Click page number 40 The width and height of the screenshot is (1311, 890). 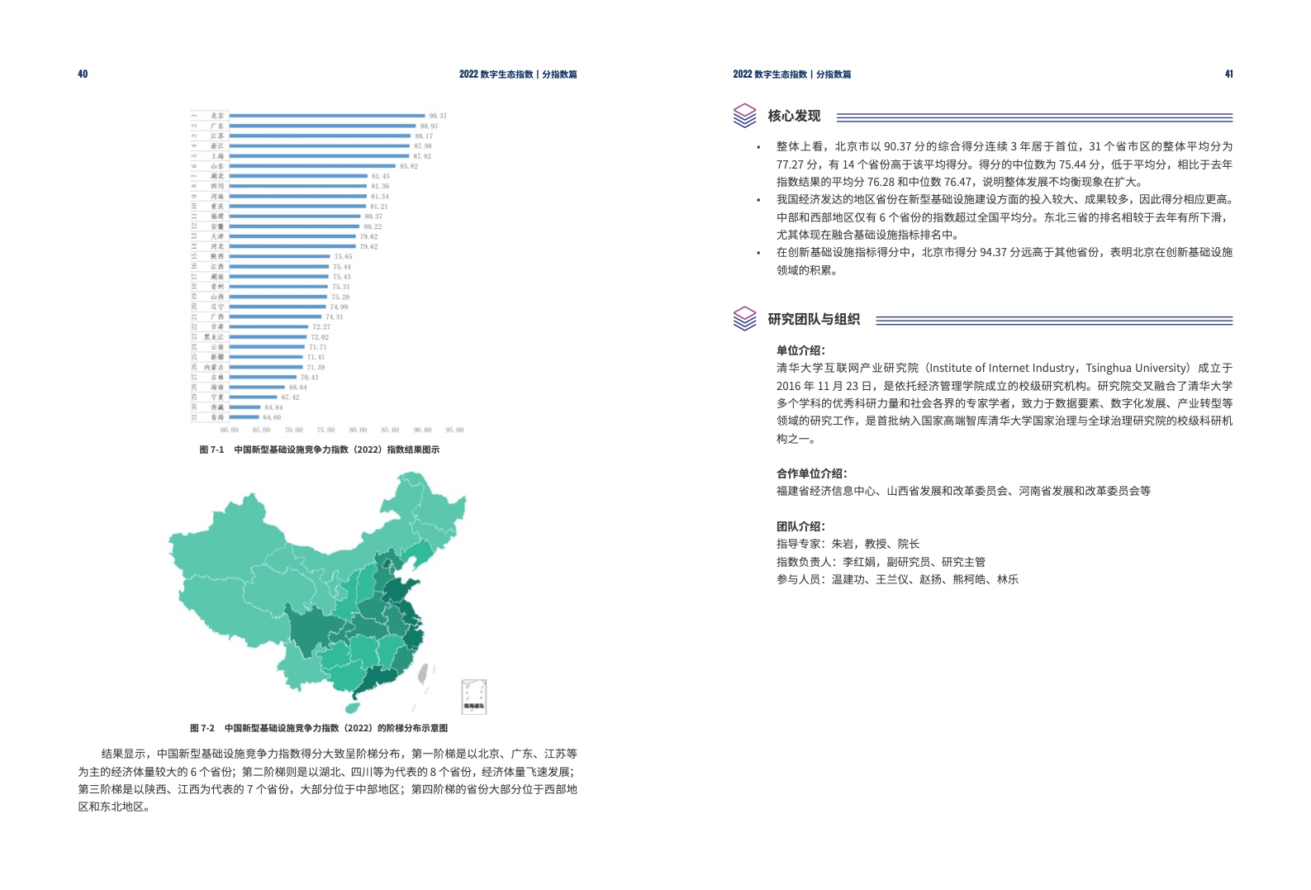point(83,74)
